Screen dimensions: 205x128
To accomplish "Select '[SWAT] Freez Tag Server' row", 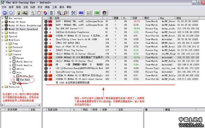I will 121,50.
